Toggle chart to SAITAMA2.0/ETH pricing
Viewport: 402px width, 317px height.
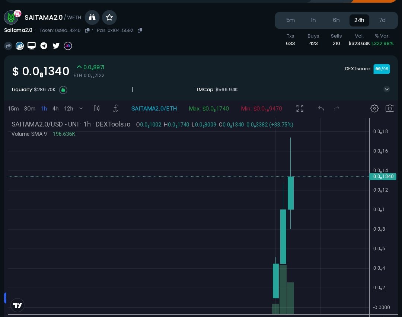point(154,109)
